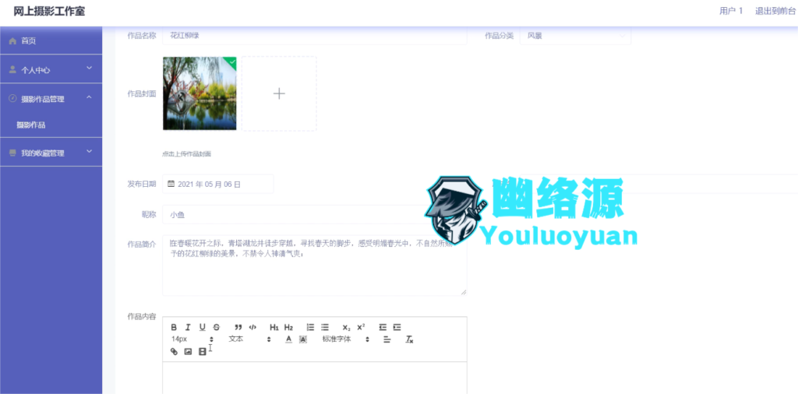
Task: Open the 标准字体 font family dropdown
Action: [x=345, y=339]
